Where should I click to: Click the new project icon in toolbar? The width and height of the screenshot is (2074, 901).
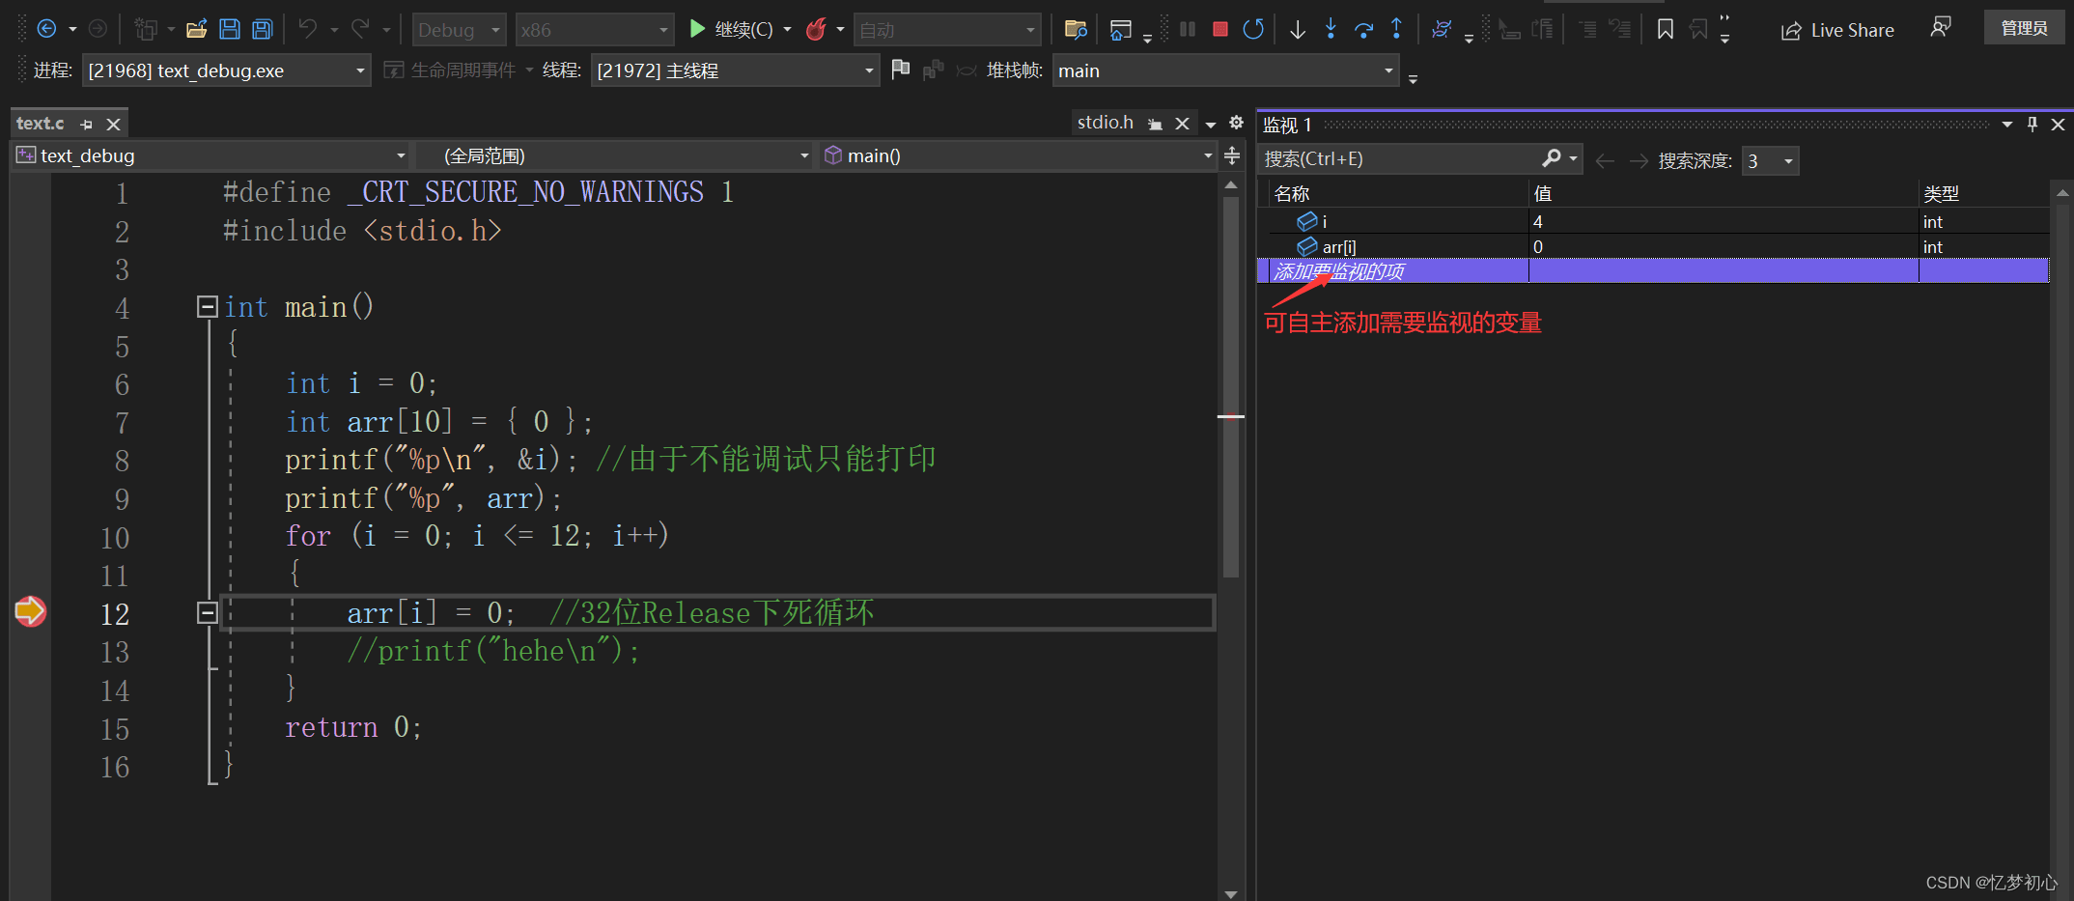[x=146, y=29]
